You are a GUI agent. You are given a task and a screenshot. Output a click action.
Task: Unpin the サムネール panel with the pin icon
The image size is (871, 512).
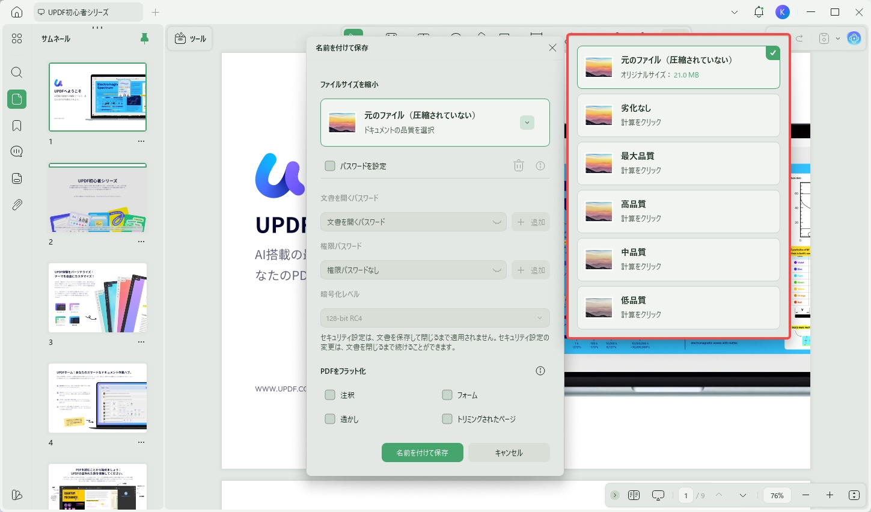pyautogui.click(x=144, y=38)
